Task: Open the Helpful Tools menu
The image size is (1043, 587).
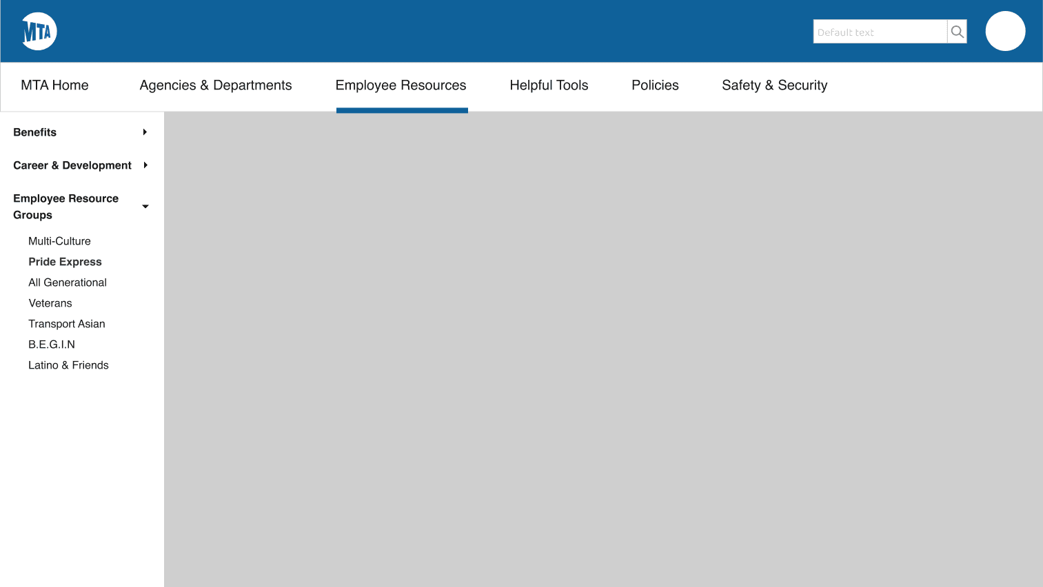Action: pos(549,85)
